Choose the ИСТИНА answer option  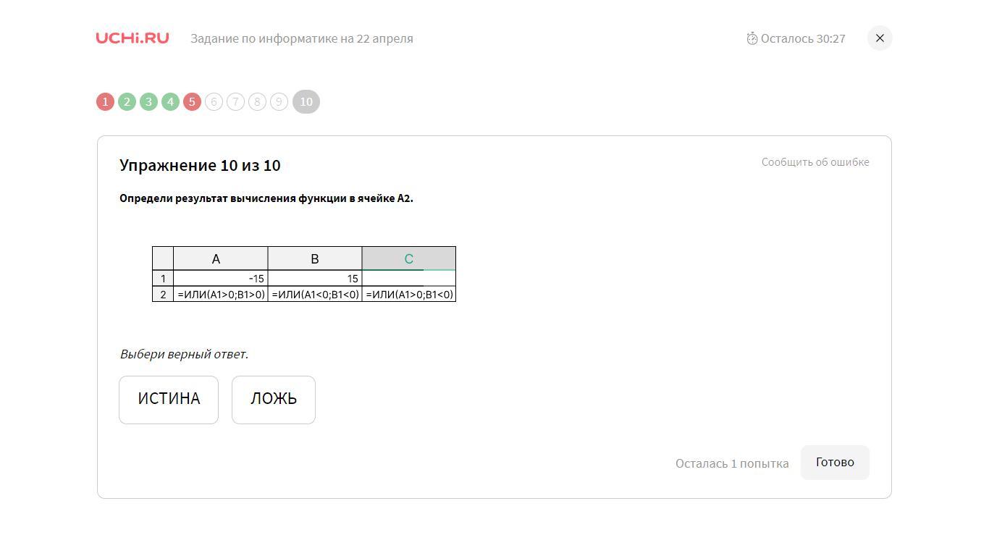(169, 400)
